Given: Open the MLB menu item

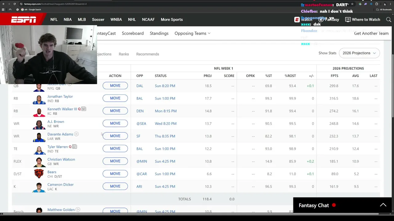Looking at the screenshot, I should (82, 20).
